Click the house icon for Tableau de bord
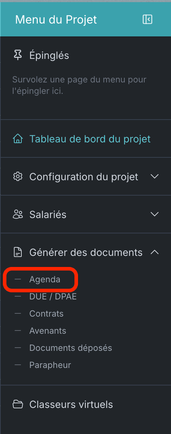This screenshot has height=434, width=171. [17, 138]
